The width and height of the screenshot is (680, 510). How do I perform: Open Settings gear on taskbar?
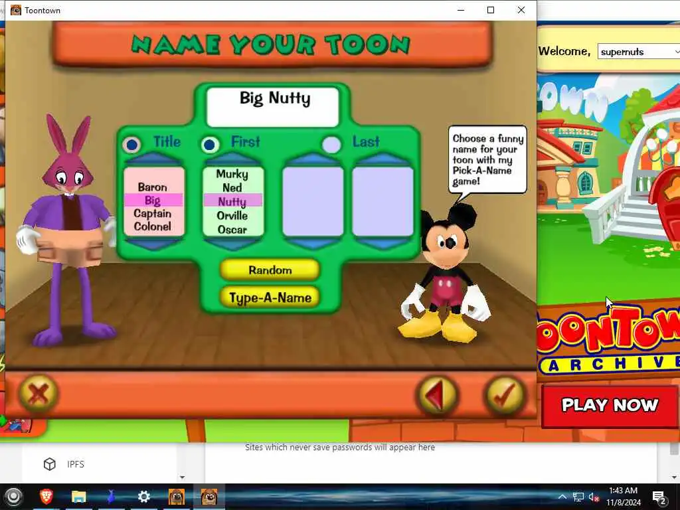pos(143,496)
